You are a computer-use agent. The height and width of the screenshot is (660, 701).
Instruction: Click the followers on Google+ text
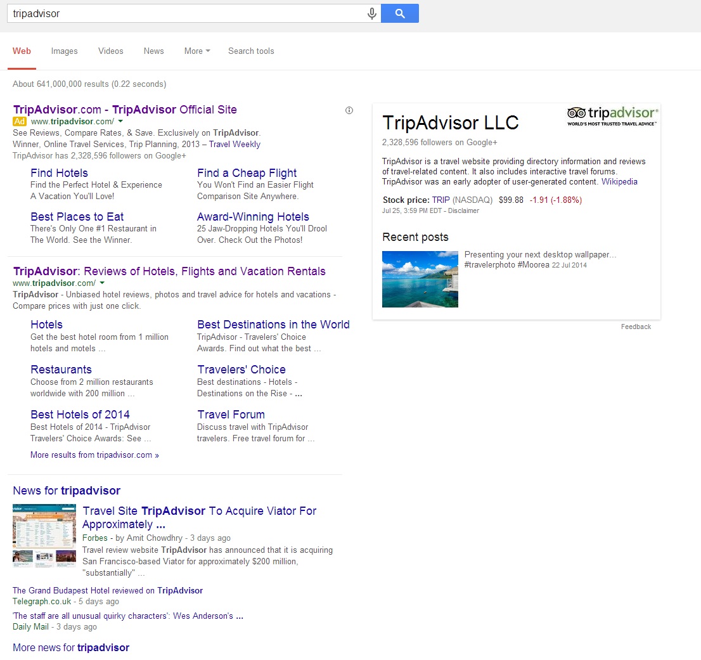439,143
